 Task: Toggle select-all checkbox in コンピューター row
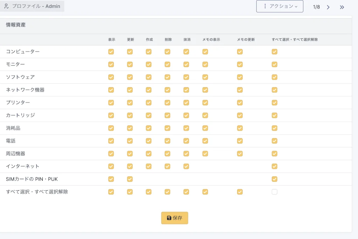tap(274, 52)
